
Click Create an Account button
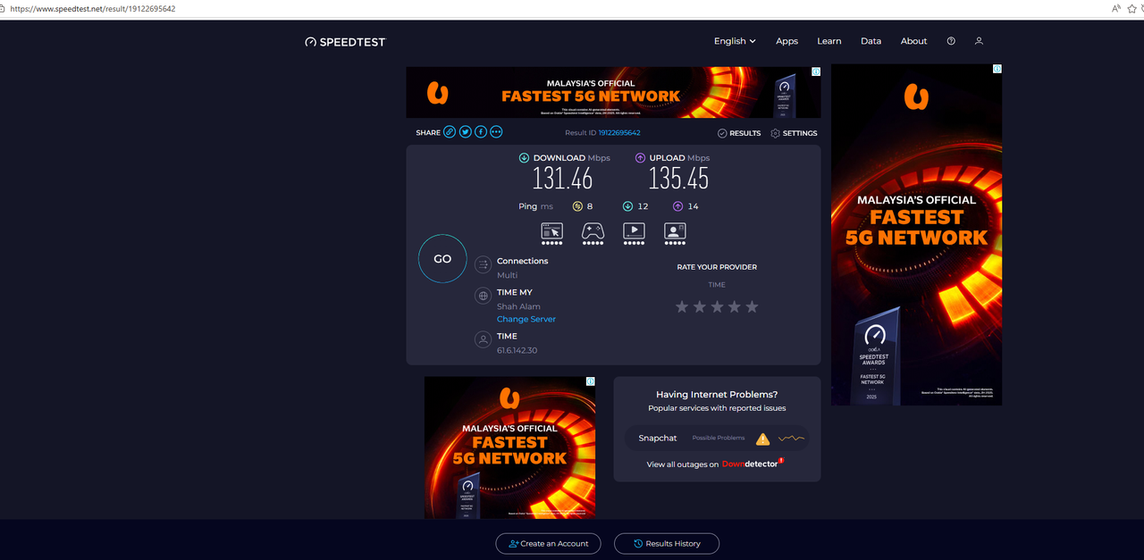(x=549, y=543)
